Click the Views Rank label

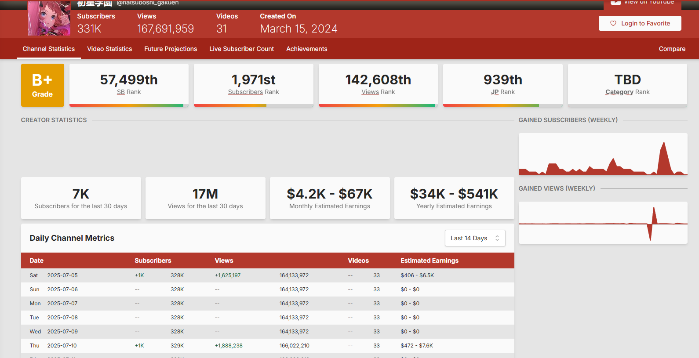tap(378, 92)
